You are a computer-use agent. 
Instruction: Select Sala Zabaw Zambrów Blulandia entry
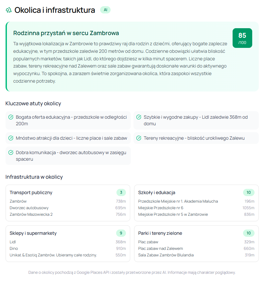click(x=196, y=255)
